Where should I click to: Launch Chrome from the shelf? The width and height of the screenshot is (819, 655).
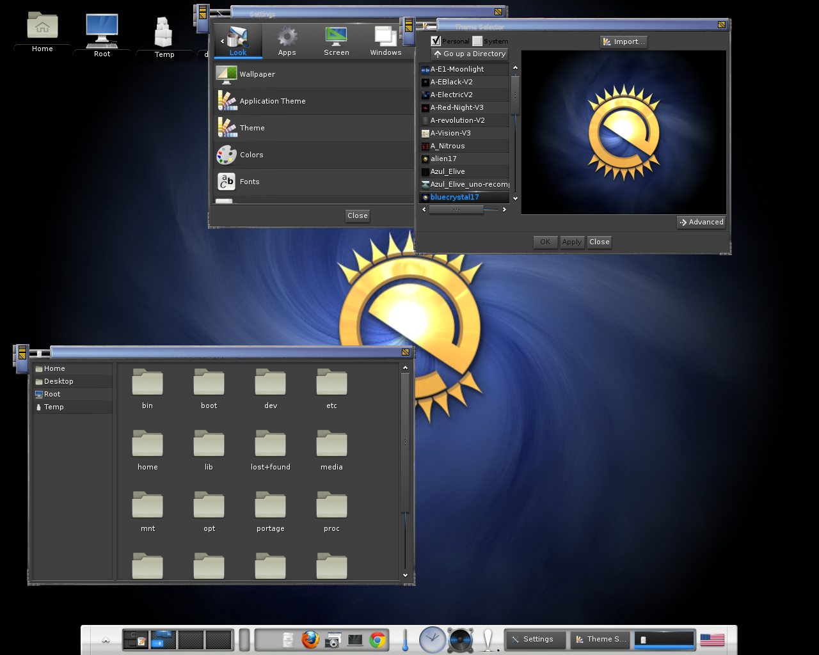click(378, 640)
